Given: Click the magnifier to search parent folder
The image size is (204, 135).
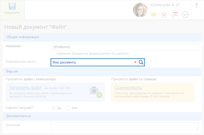Looking at the screenshot, I should (141, 62).
